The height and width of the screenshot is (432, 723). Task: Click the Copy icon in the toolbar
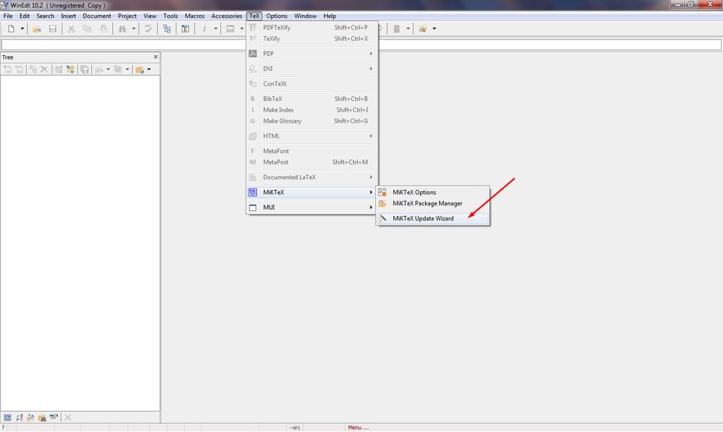pos(87,28)
